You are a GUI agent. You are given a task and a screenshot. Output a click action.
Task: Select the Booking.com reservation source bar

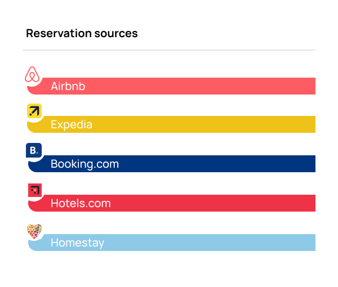[172, 164]
